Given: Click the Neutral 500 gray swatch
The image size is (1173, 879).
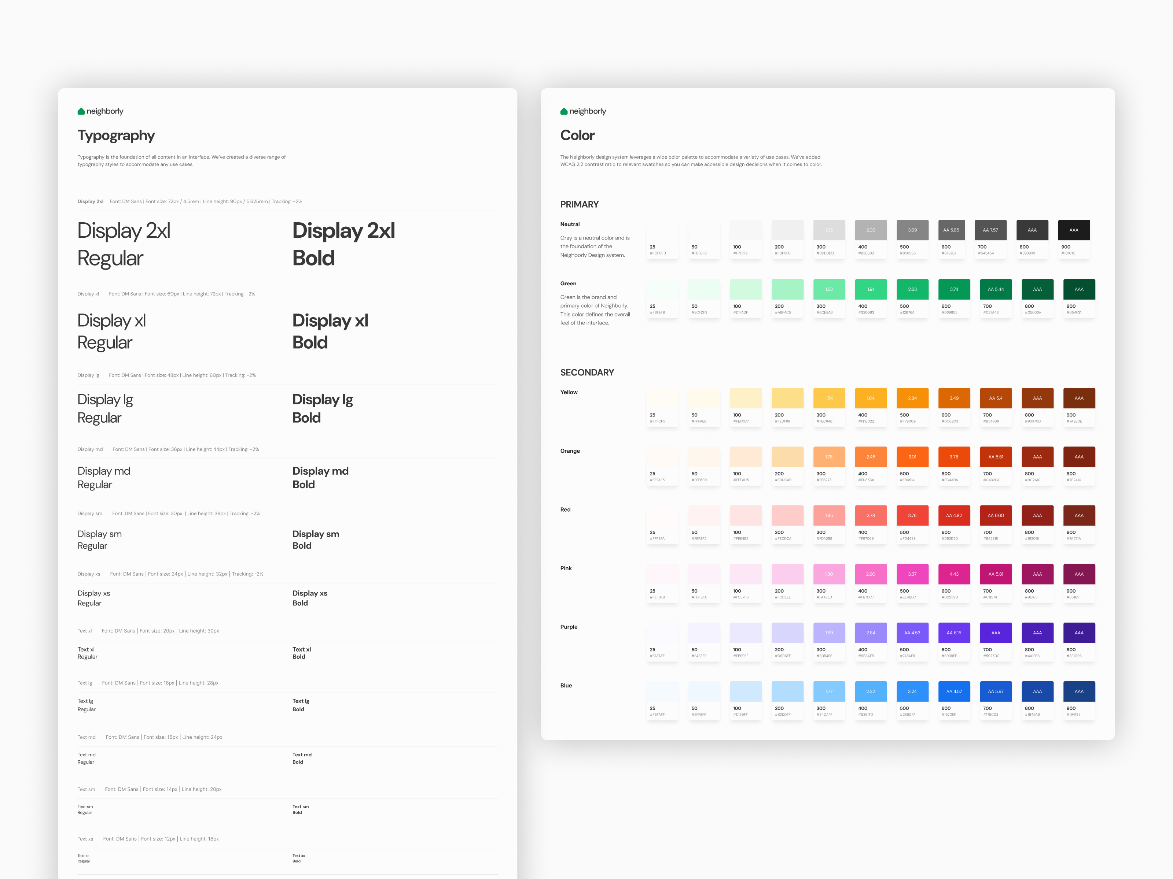Looking at the screenshot, I should [912, 230].
